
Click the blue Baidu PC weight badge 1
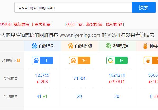(x=42, y=60)
